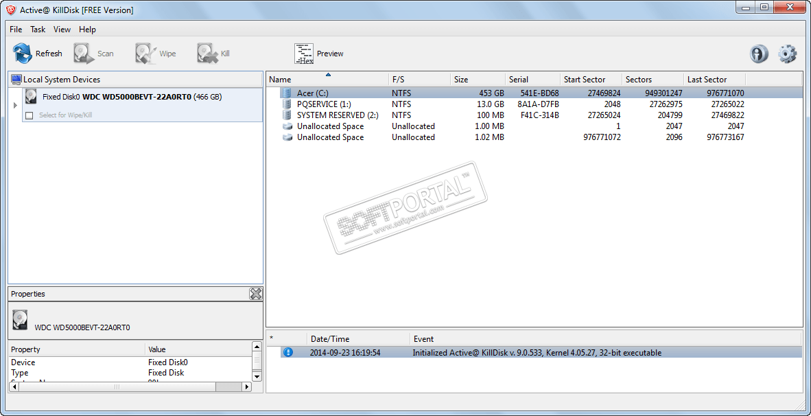This screenshot has height=416, width=811.
Task: Click the Date/Time column header in log
Action: tap(358, 339)
